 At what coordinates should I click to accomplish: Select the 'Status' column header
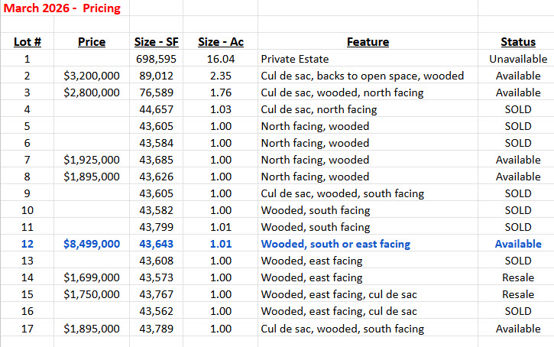pyautogui.click(x=518, y=42)
